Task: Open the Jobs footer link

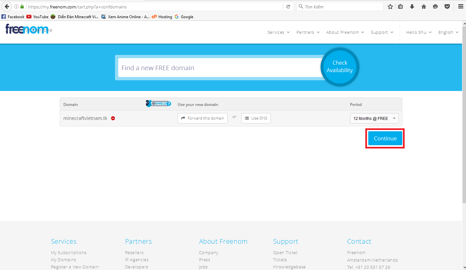Action: [203, 267]
